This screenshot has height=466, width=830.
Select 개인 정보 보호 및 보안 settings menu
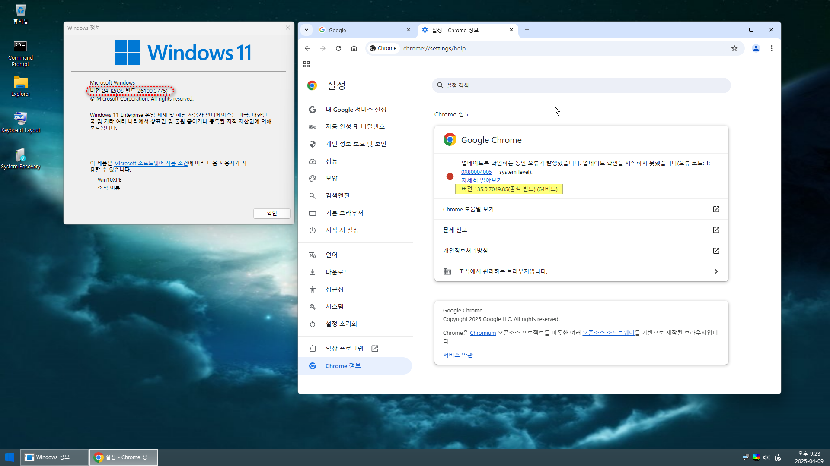point(356,144)
